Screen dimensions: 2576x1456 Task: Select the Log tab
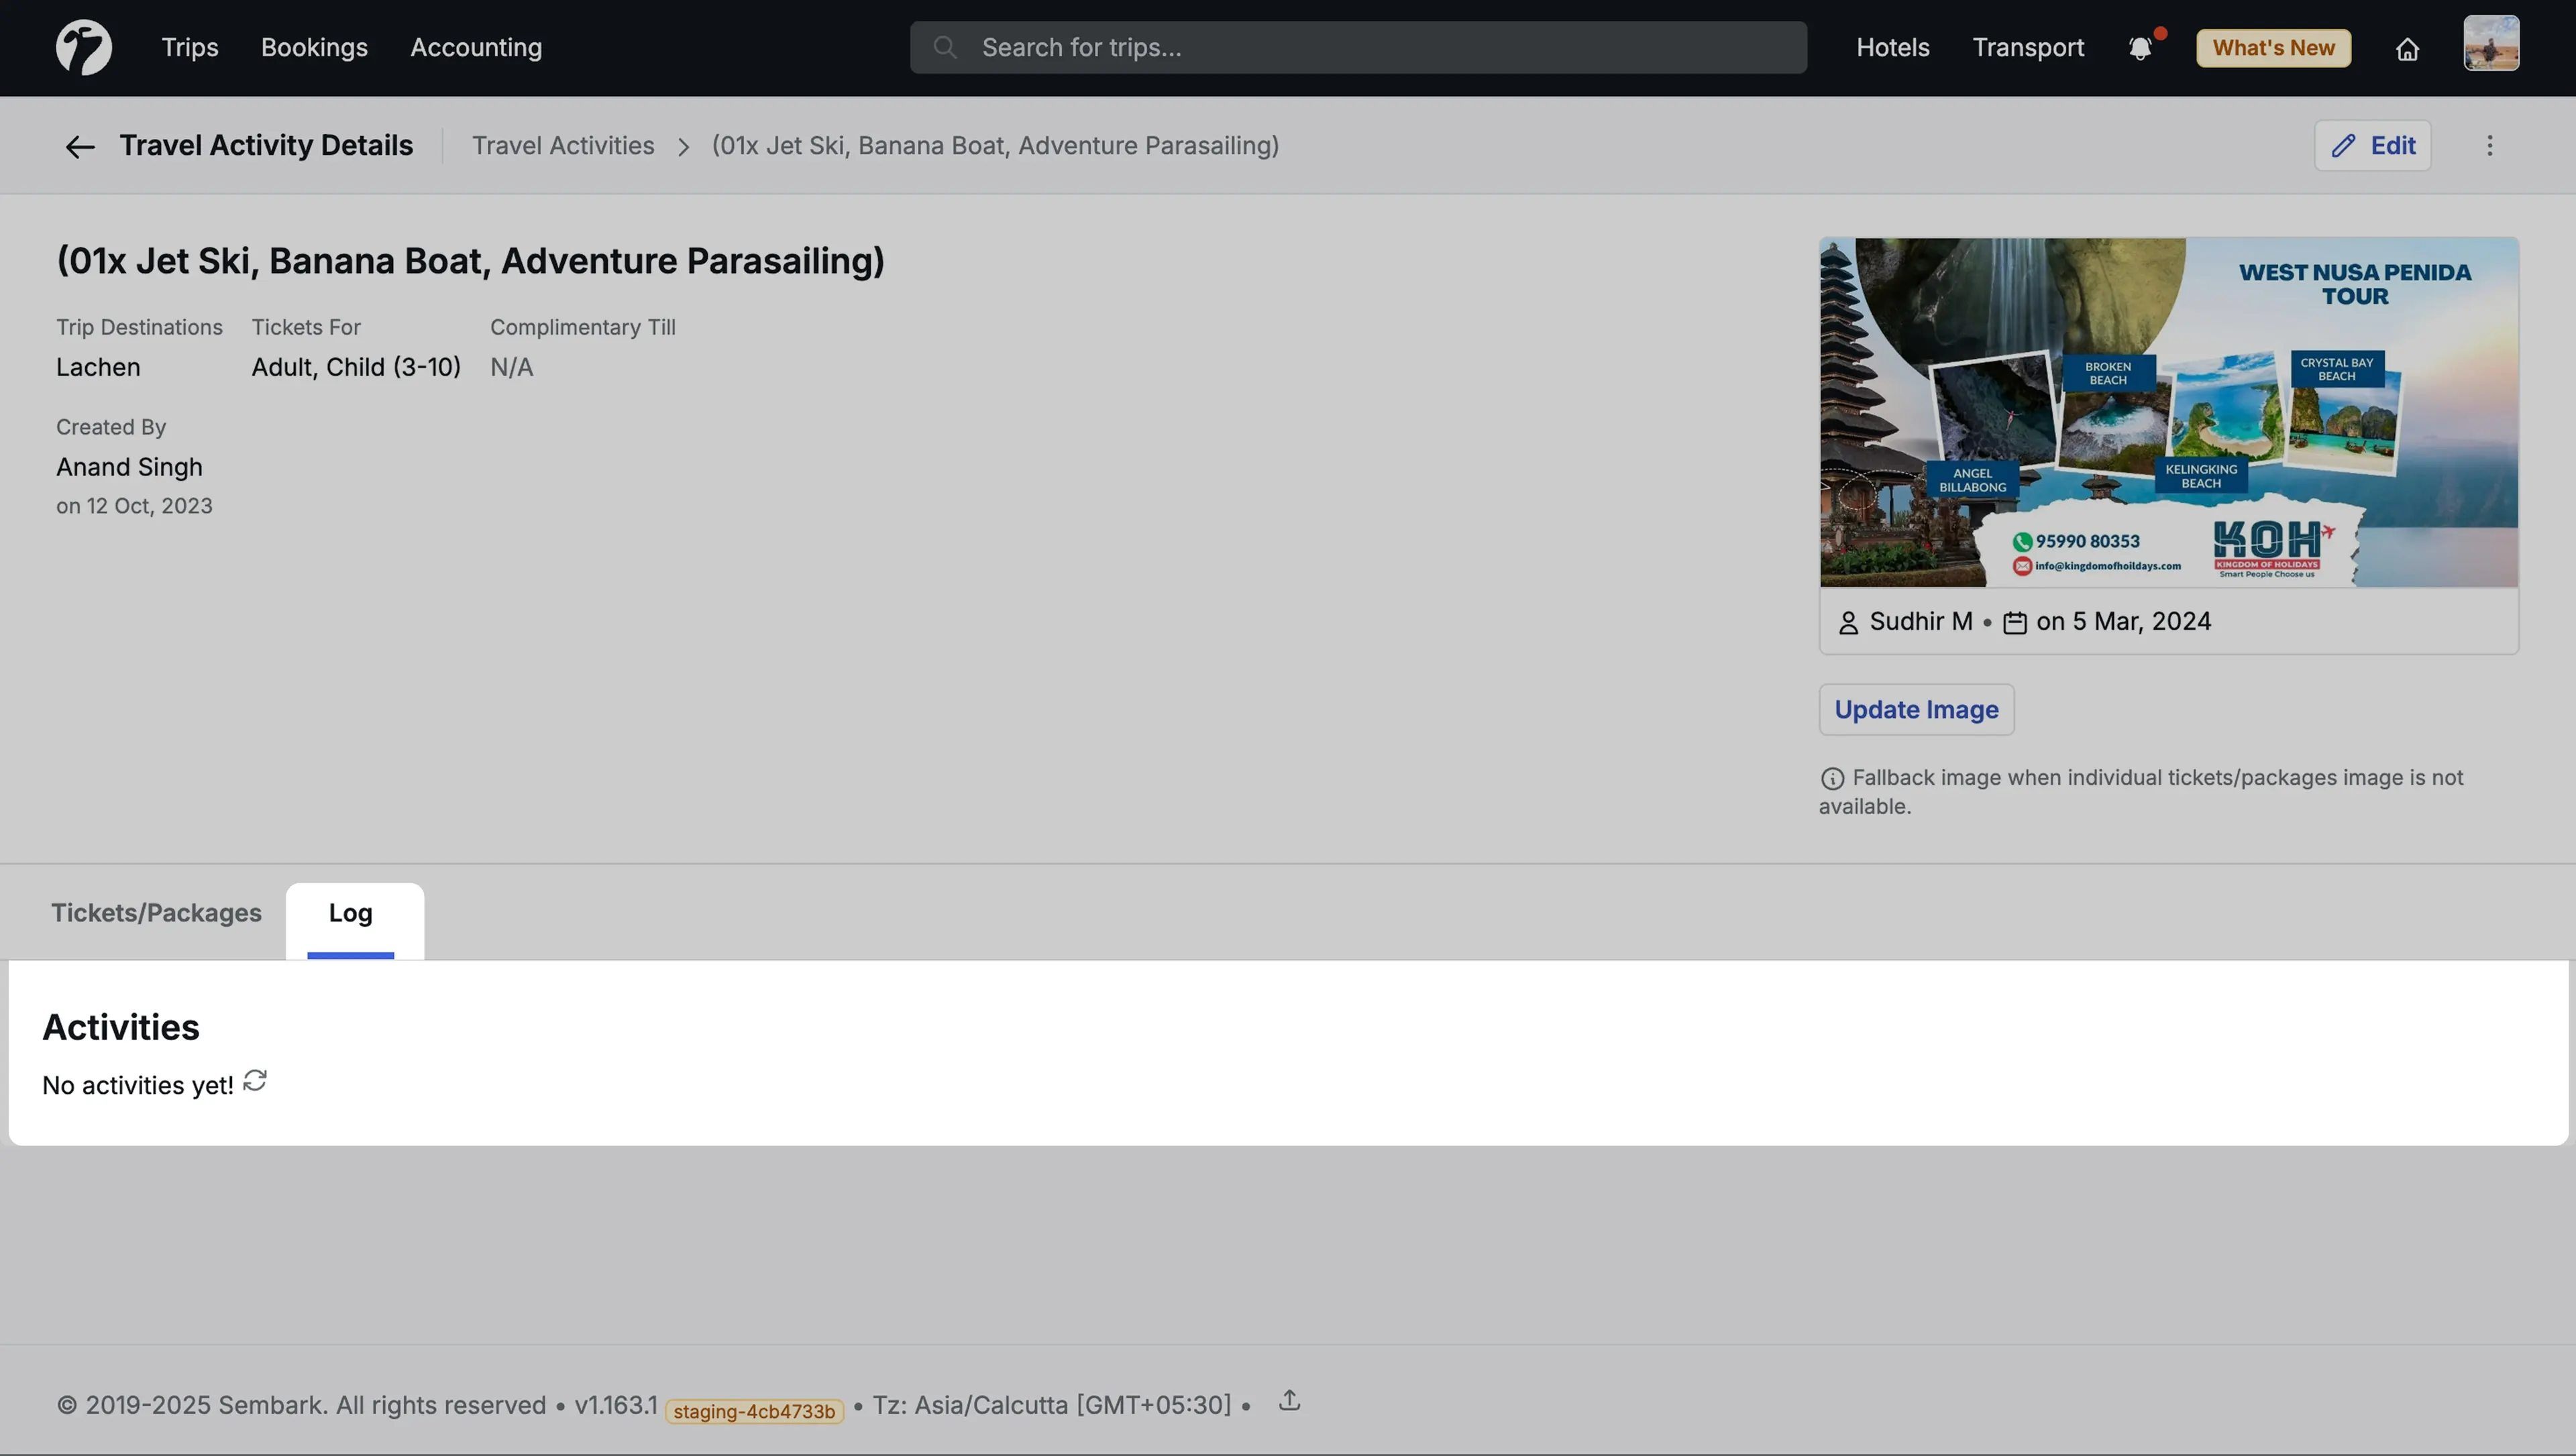point(350,913)
